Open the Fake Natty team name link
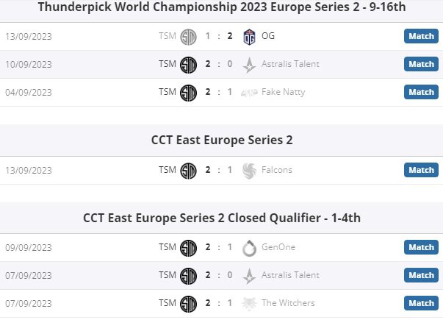 pyautogui.click(x=284, y=92)
